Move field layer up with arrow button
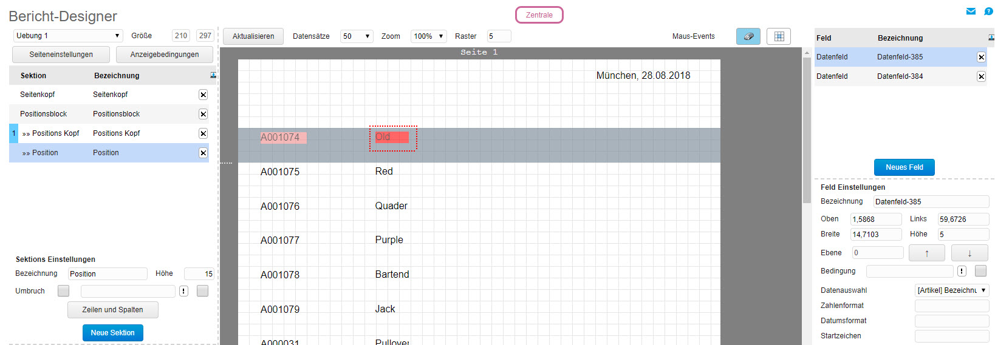The image size is (995, 345). click(927, 253)
